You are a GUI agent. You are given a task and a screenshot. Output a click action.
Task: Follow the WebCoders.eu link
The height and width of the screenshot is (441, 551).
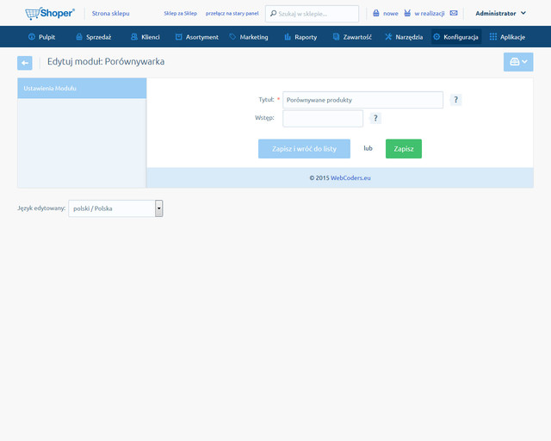pos(350,177)
